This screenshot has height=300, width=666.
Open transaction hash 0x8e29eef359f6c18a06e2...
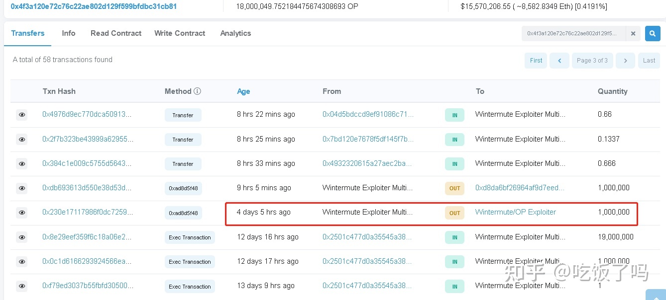tap(88, 237)
